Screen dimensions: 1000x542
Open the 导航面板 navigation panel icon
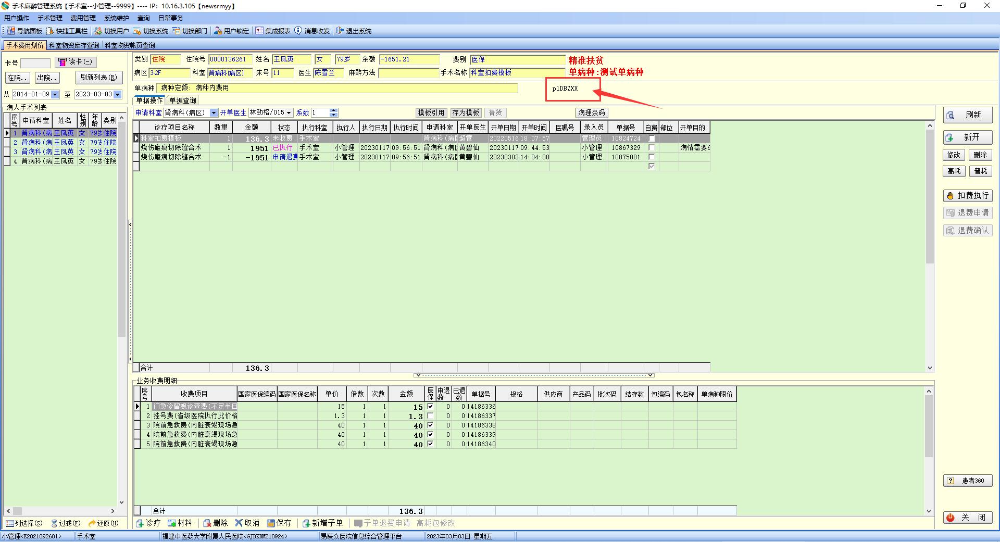pyautogui.click(x=11, y=31)
